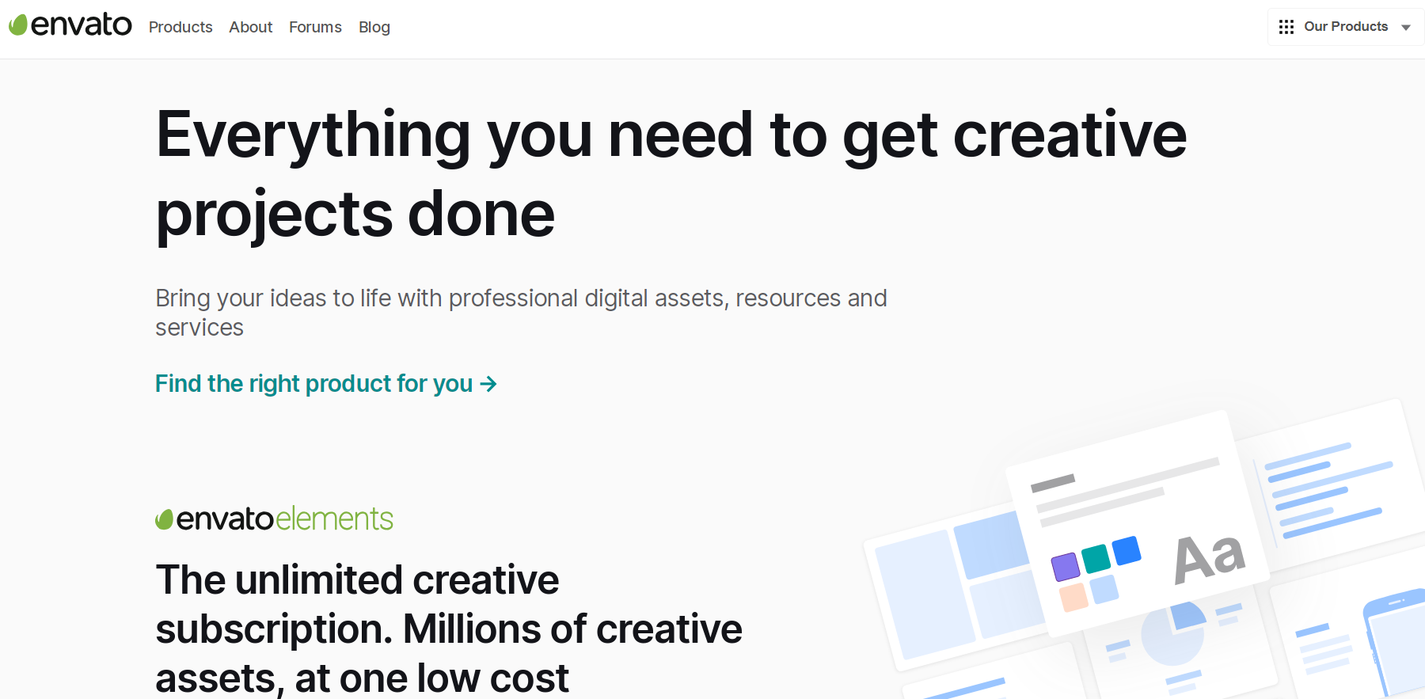Screen dimensions: 1425x699
Task: Click the Envato Elements logo
Action: tap(274, 519)
